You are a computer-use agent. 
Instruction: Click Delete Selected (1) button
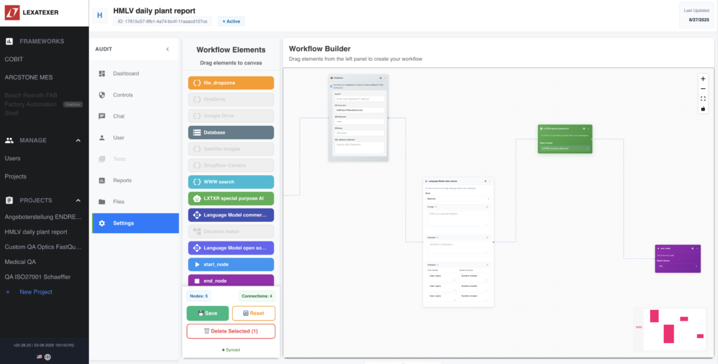coord(231,331)
